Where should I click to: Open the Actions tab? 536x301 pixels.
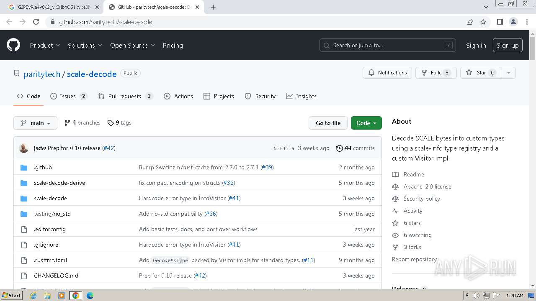[178, 96]
